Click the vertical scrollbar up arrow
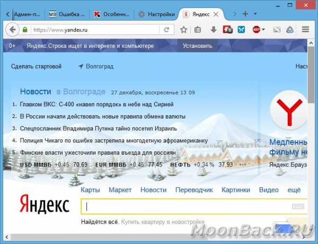This screenshot has height=244, width=318. click(x=311, y=43)
